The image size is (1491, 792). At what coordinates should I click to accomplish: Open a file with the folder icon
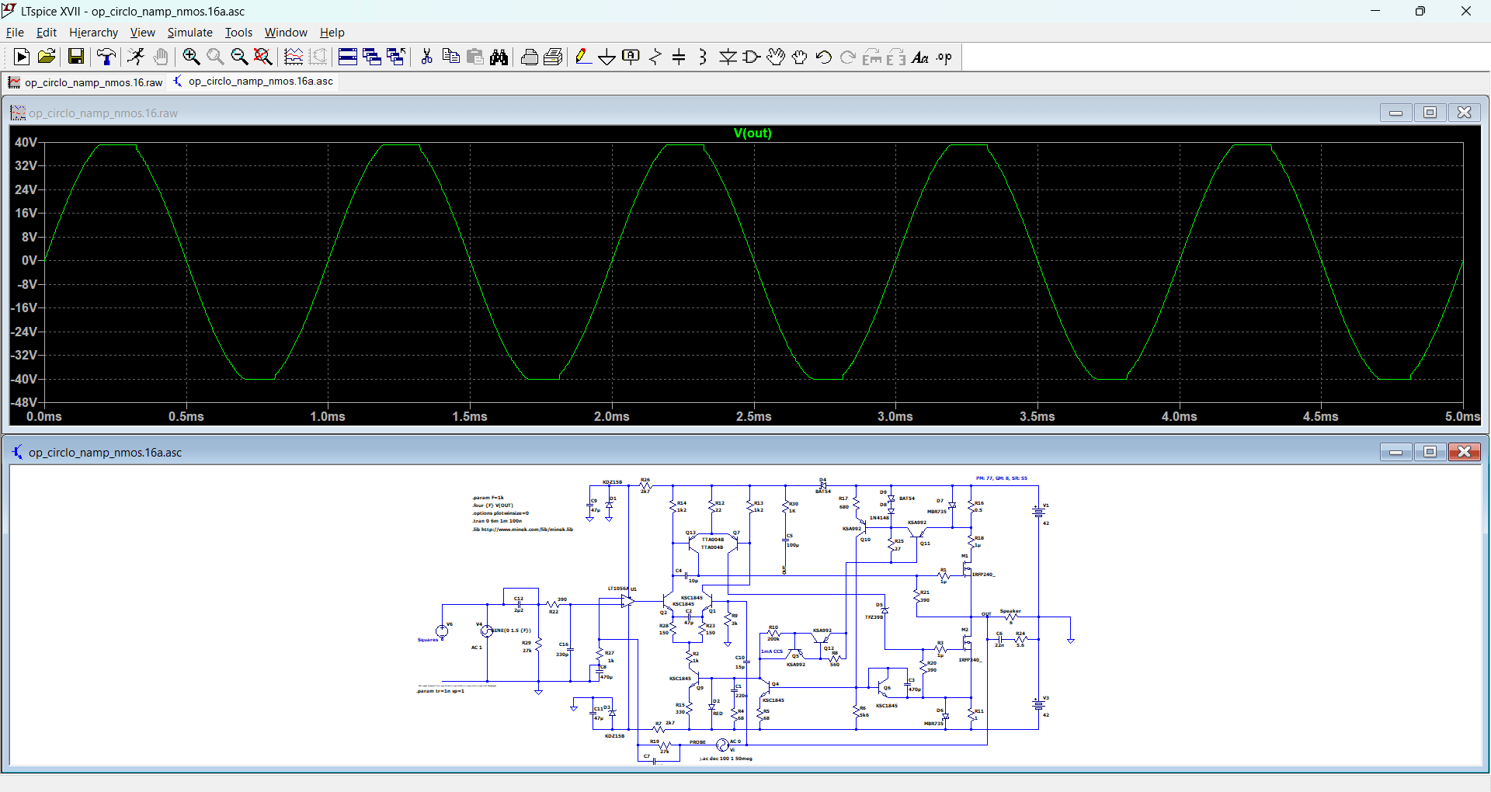point(47,57)
